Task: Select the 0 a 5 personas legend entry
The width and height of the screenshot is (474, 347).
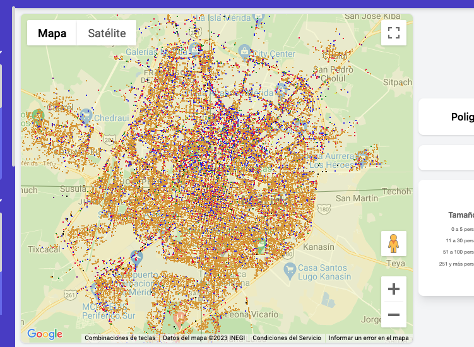Action: point(462,229)
